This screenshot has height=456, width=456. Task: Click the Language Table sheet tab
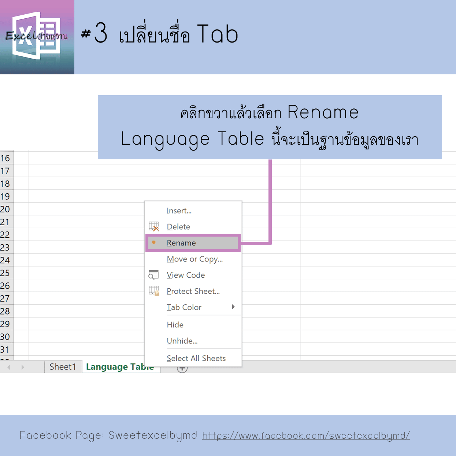(x=119, y=367)
